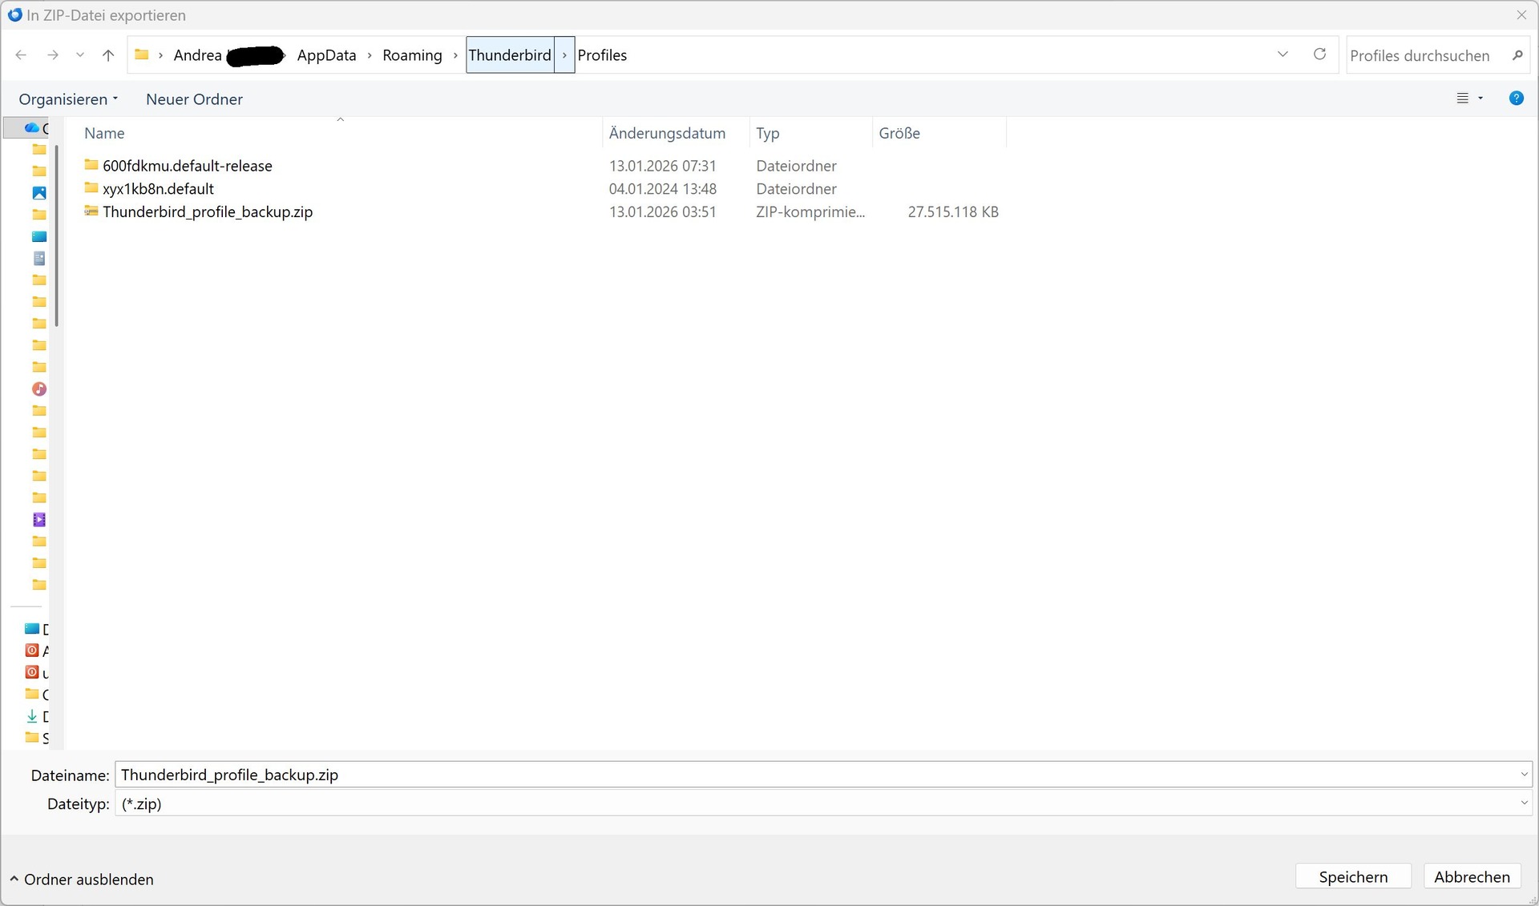1539x906 pixels.
Task: Click the up one level arrow
Action: pos(108,55)
